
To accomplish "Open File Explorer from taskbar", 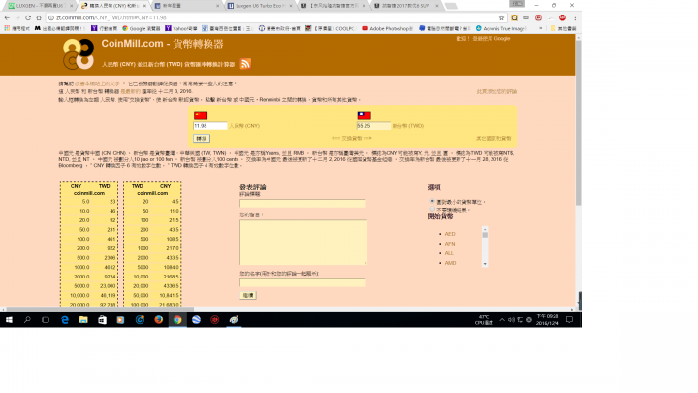I will click(83, 320).
